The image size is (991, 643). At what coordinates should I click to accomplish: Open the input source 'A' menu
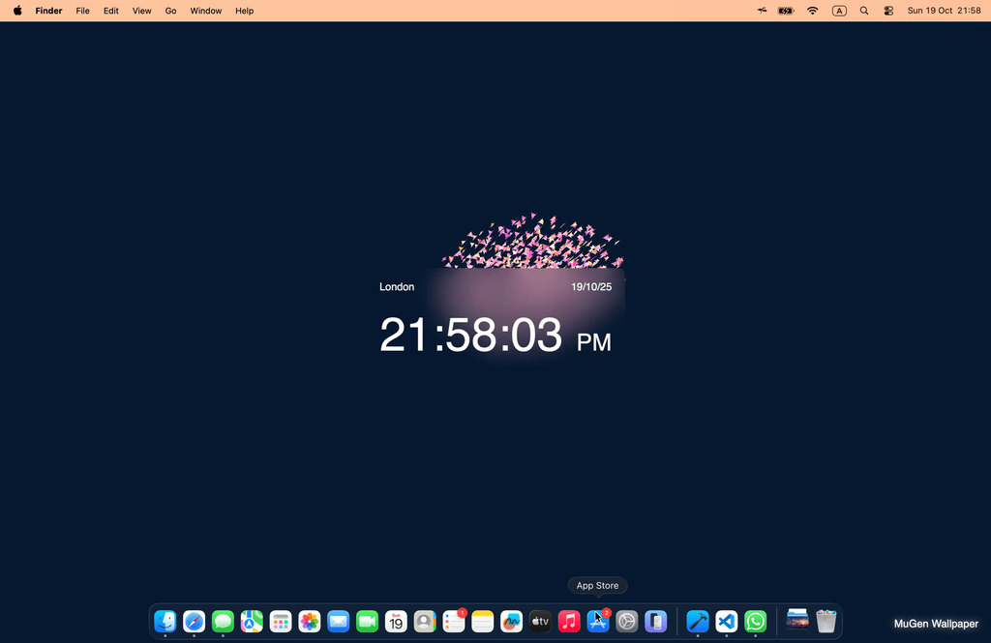[839, 11]
